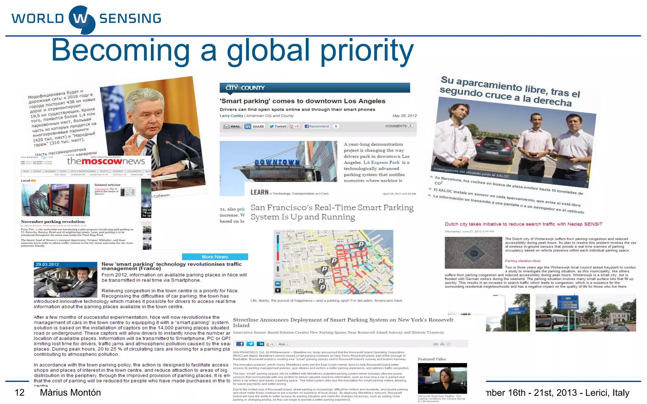Open the Larry Conley author link
The image size is (647, 404).
click(x=231, y=116)
